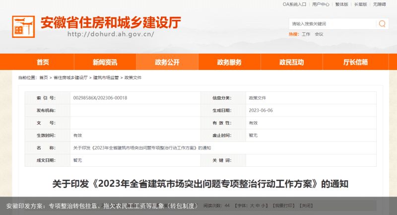Viewport: 397px width, 215px height.
Task: Click the orange search magnifier icon
Action: (382, 24)
